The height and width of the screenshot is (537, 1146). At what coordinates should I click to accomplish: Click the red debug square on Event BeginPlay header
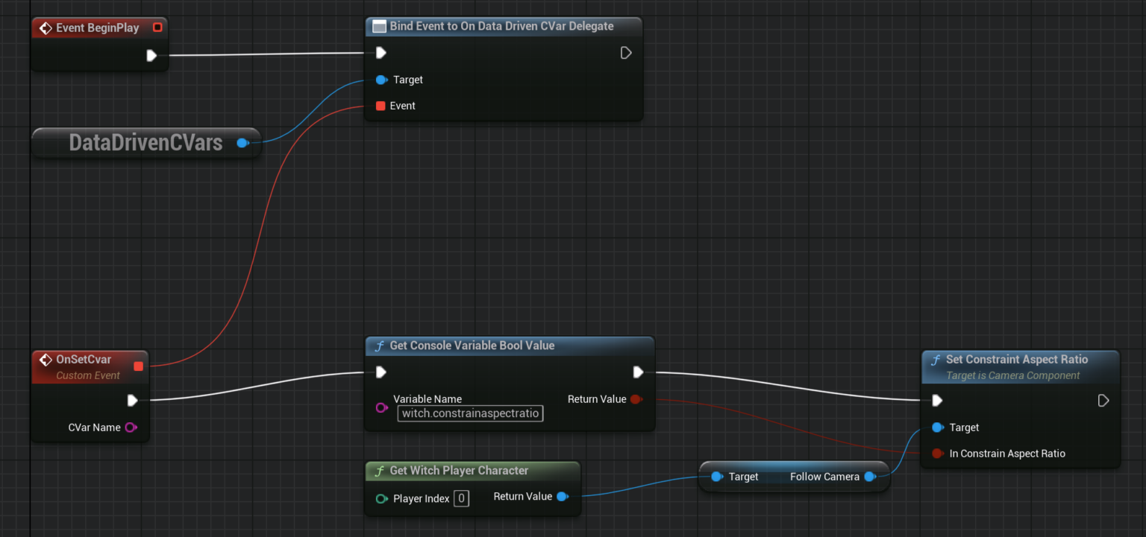coord(157,27)
